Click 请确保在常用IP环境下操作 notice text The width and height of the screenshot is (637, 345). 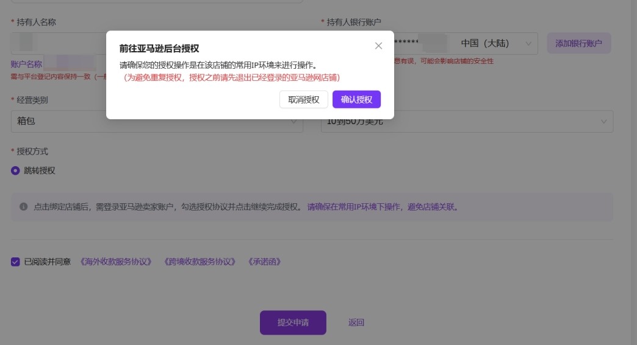[383, 207]
